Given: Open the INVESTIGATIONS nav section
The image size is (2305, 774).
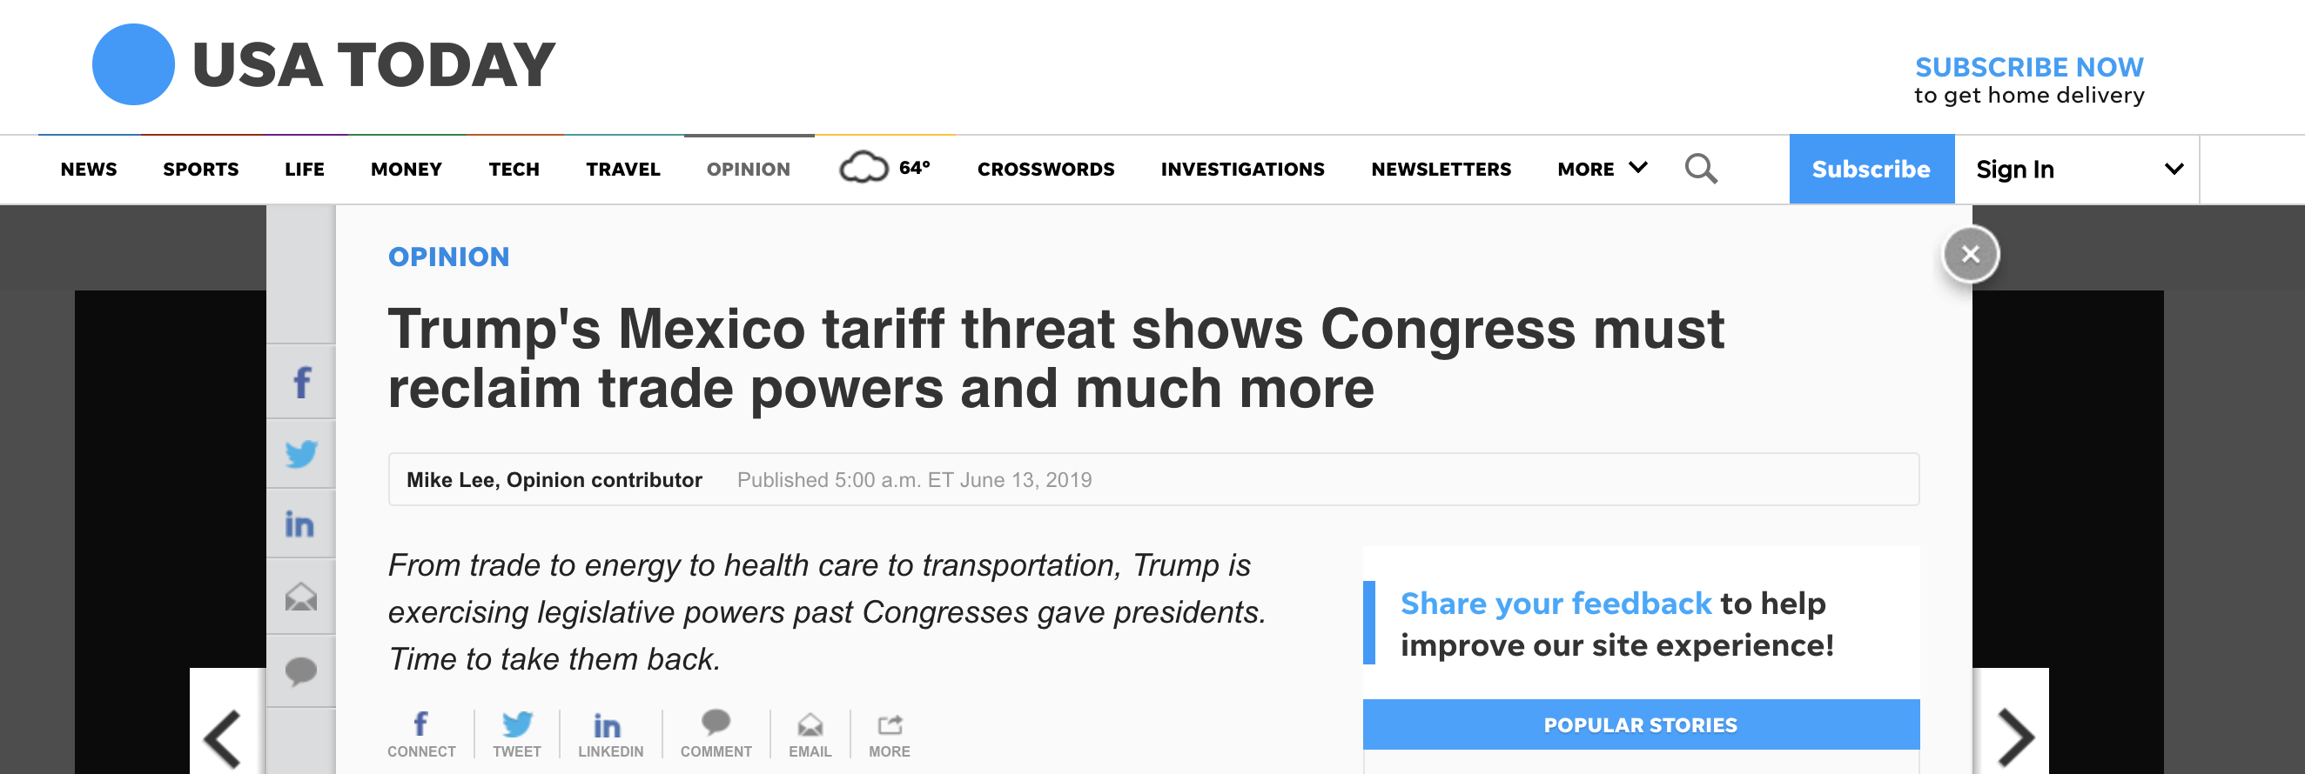Looking at the screenshot, I should click(1242, 169).
